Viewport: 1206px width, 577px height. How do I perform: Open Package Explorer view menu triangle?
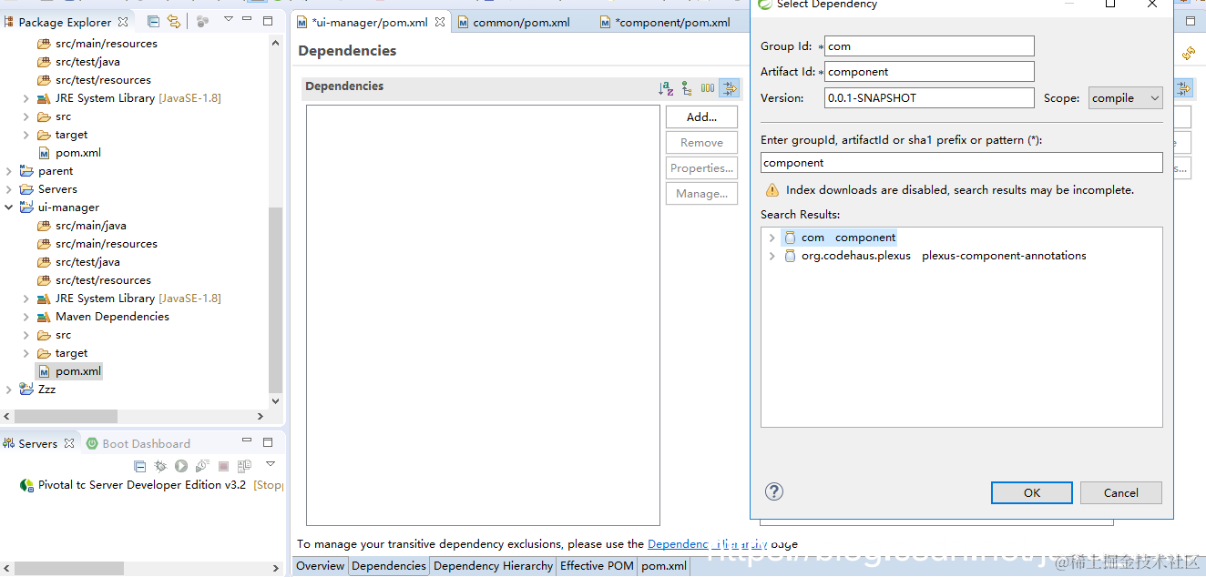(228, 20)
